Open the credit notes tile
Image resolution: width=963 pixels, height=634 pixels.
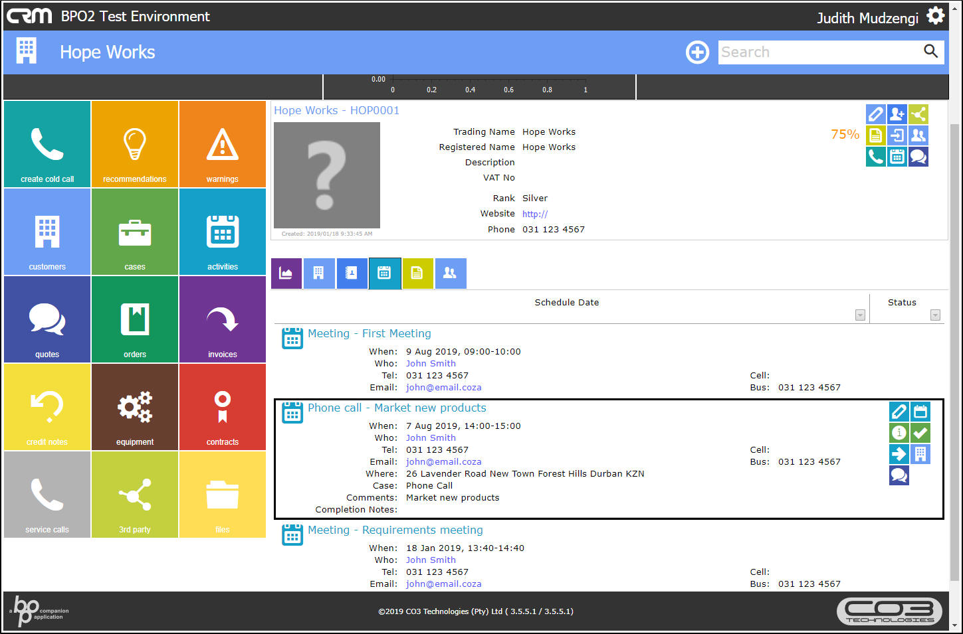tap(47, 407)
